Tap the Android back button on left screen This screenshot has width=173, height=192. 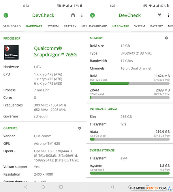click(x=26, y=187)
